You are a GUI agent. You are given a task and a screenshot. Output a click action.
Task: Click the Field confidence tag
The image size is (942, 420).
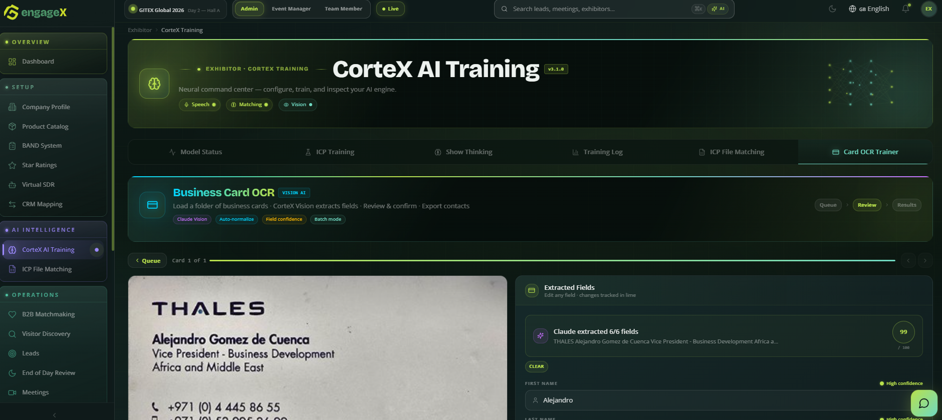click(284, 219)
